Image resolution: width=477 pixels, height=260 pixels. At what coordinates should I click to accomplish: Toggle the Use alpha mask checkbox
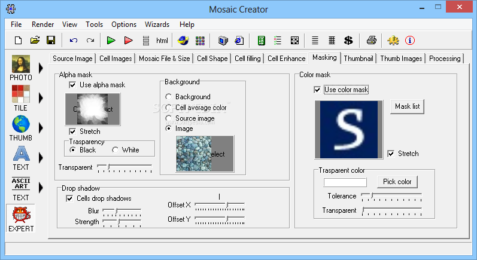click(72, 85)
